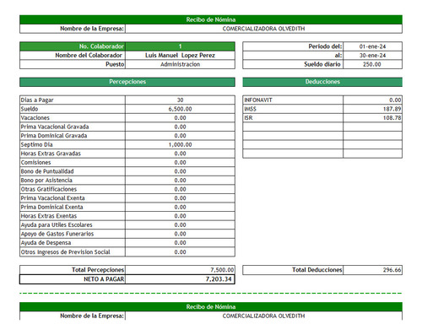The image size is (422, 335).
Task: Select the Dias a Pagar label
Action: [37, 100]
